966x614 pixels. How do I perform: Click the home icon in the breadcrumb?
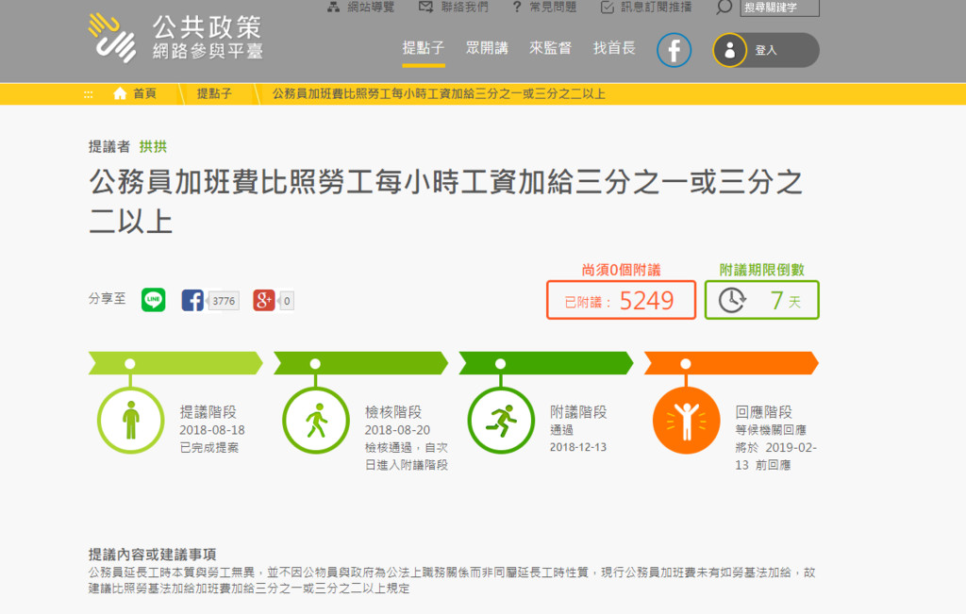[120, 93]
